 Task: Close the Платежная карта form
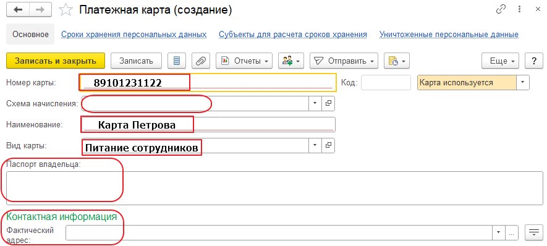click(538, 9)
